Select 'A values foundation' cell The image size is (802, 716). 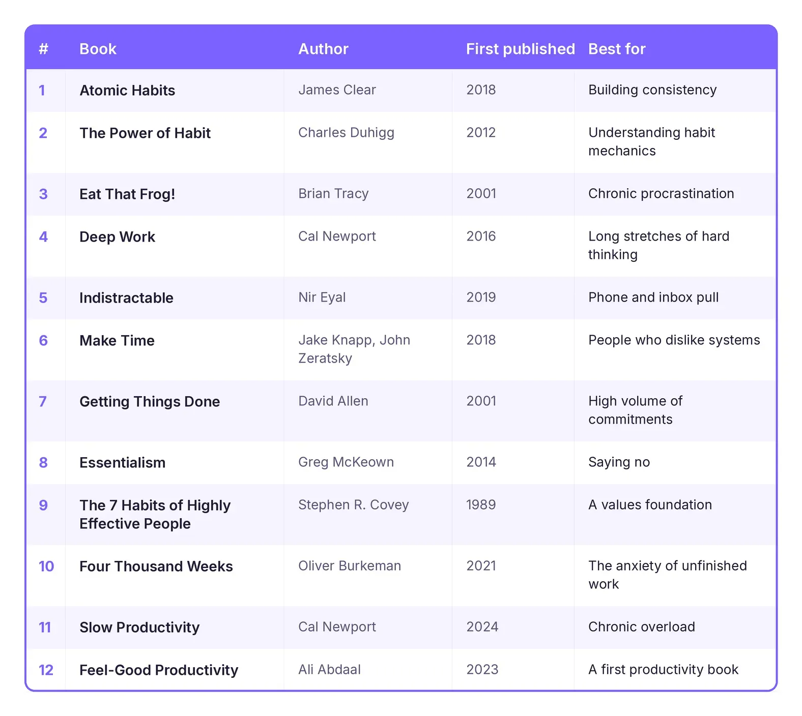coord(650,505)
